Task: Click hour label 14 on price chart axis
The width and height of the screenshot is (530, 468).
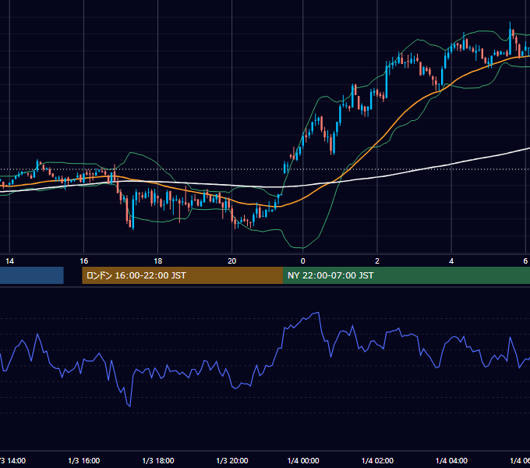Action: point(10,261)
